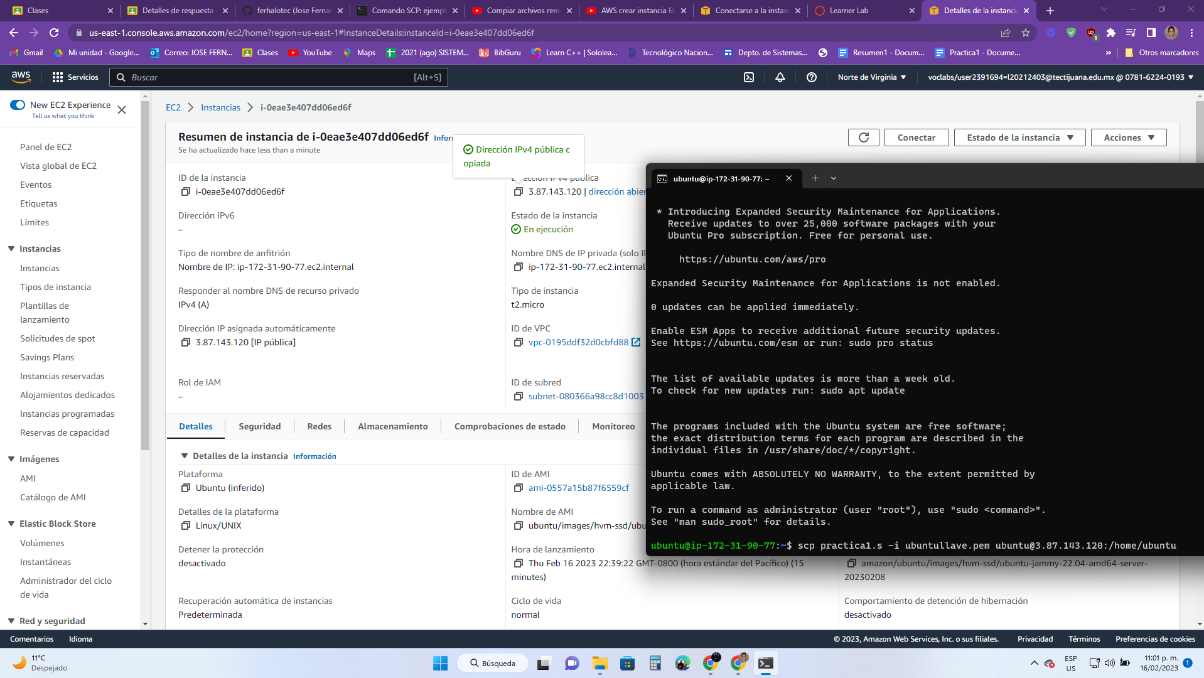
Task: Open a new terminal tab with the plus icon
Action: click(x=814, y=178)
